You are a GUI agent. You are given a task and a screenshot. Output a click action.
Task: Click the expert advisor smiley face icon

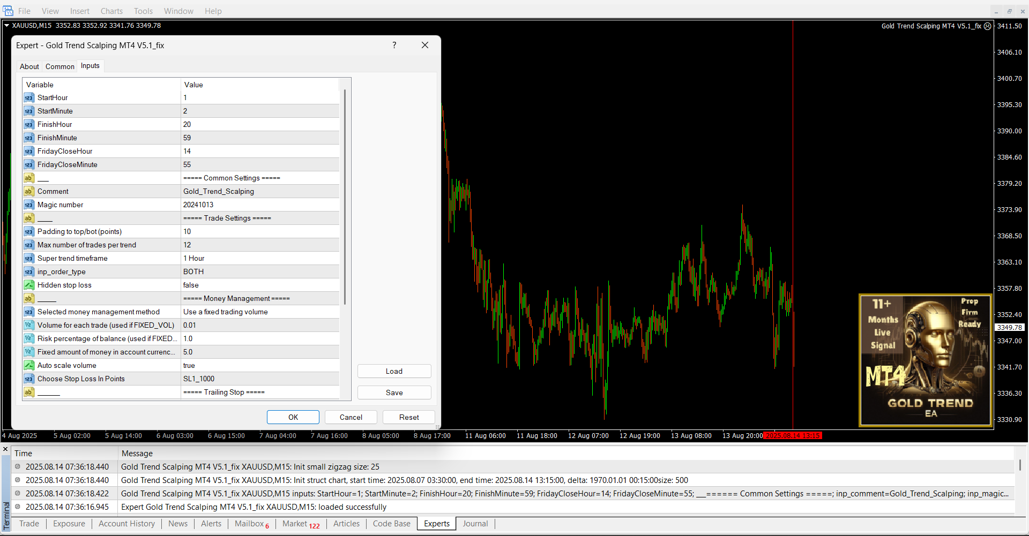tap(987, 26)
